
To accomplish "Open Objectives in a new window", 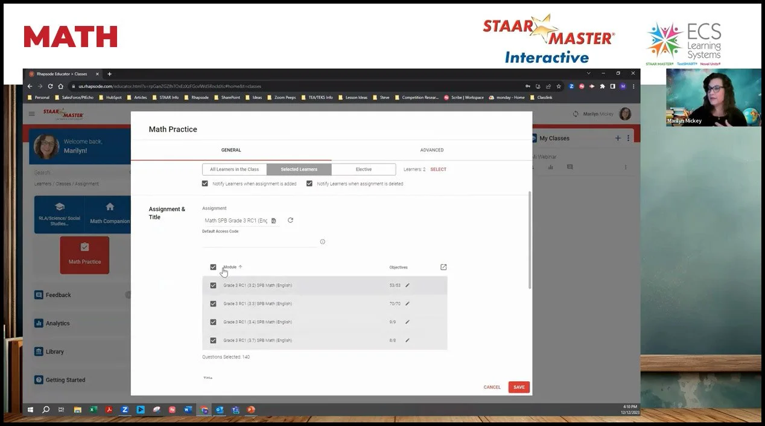I will (443, 266).
